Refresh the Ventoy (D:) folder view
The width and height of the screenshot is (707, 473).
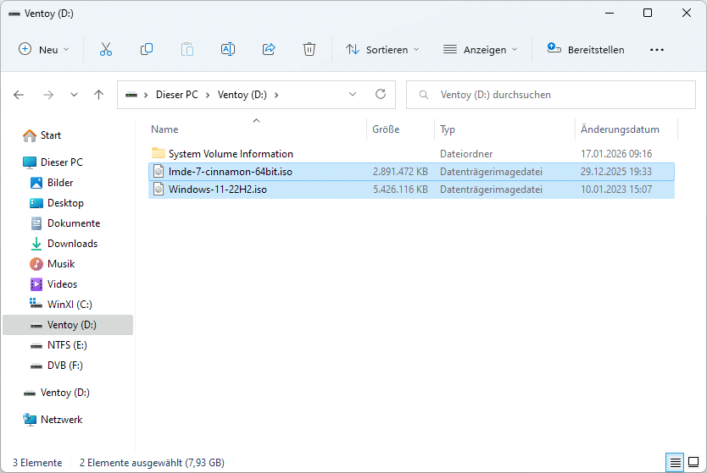381,94
